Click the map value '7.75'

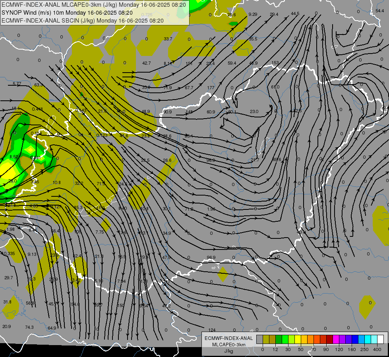(x=100, y=232)
